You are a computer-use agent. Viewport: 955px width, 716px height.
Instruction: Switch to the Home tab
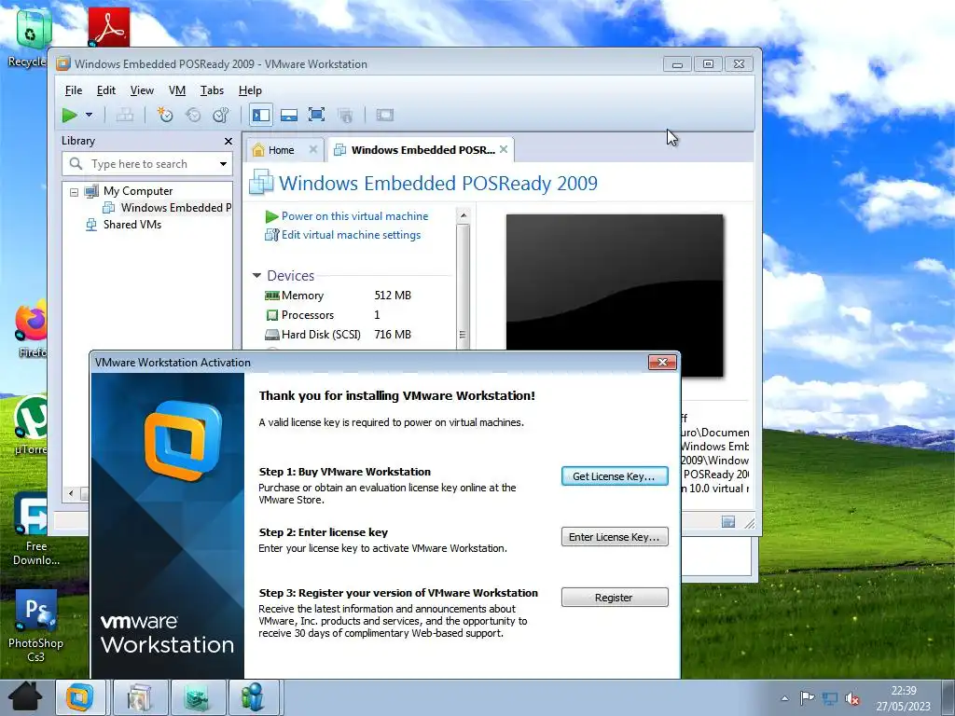[281, 150]
